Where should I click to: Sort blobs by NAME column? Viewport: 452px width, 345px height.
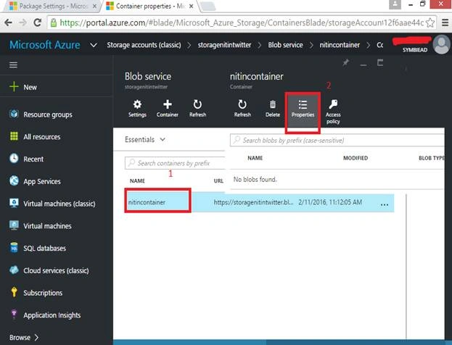pos(255,158)
